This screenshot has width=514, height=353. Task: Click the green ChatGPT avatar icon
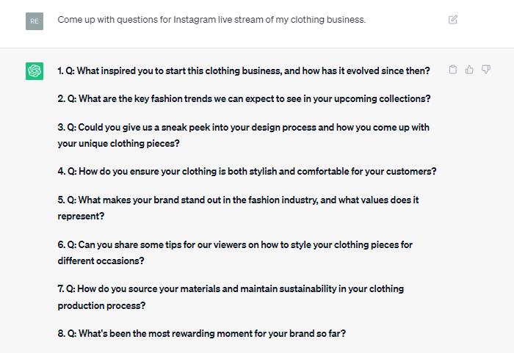(x=35, y=71)
